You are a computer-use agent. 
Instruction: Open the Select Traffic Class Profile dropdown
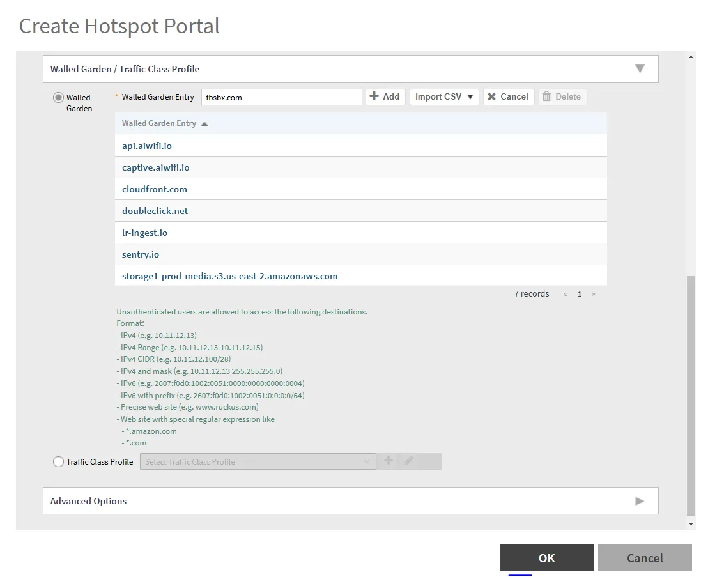pos(258,461)
